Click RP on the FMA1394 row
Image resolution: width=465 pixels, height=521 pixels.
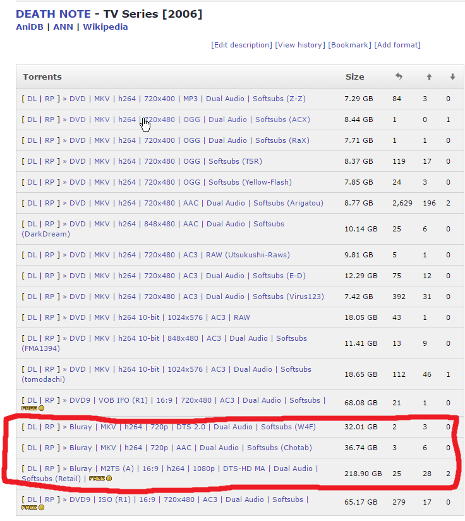[x=49, y=338]
